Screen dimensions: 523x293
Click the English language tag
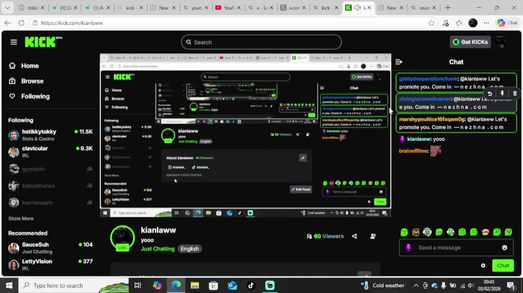190,249
